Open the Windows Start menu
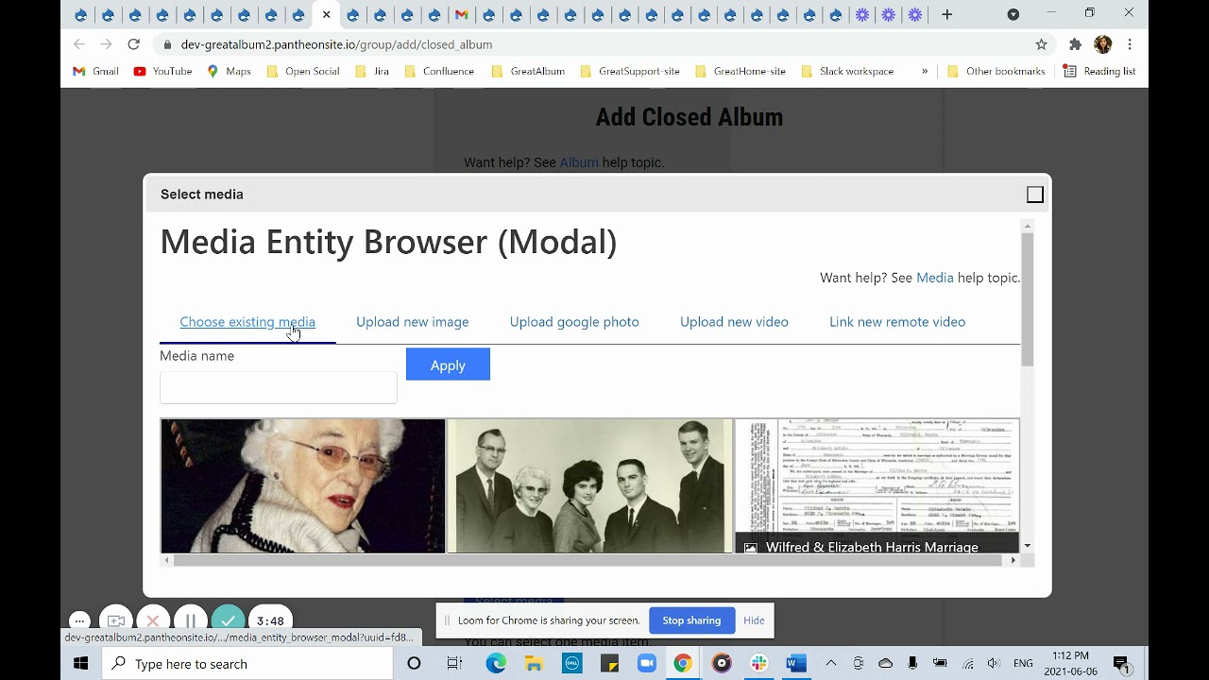Screen dimensions: 1209x680 [x=80, y=664]
